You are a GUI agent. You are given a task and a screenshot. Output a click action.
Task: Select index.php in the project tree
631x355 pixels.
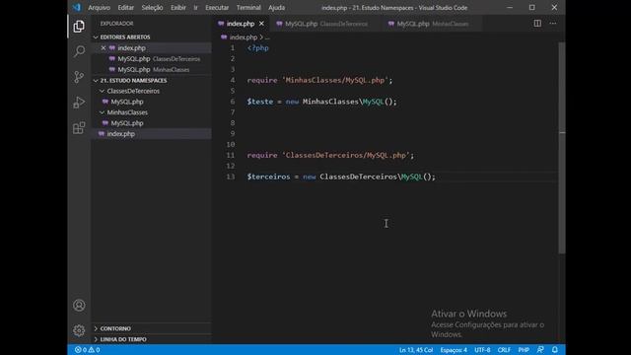tap(151, 134)
